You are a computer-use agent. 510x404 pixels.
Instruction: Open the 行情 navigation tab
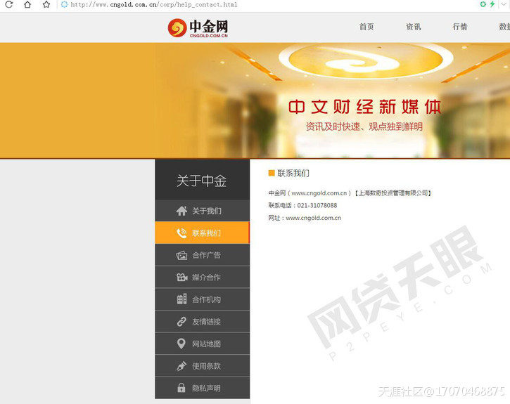(x=459, y=27)
